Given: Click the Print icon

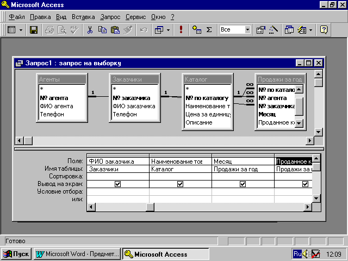Looking at the screenshot, I should coord(49,30).
